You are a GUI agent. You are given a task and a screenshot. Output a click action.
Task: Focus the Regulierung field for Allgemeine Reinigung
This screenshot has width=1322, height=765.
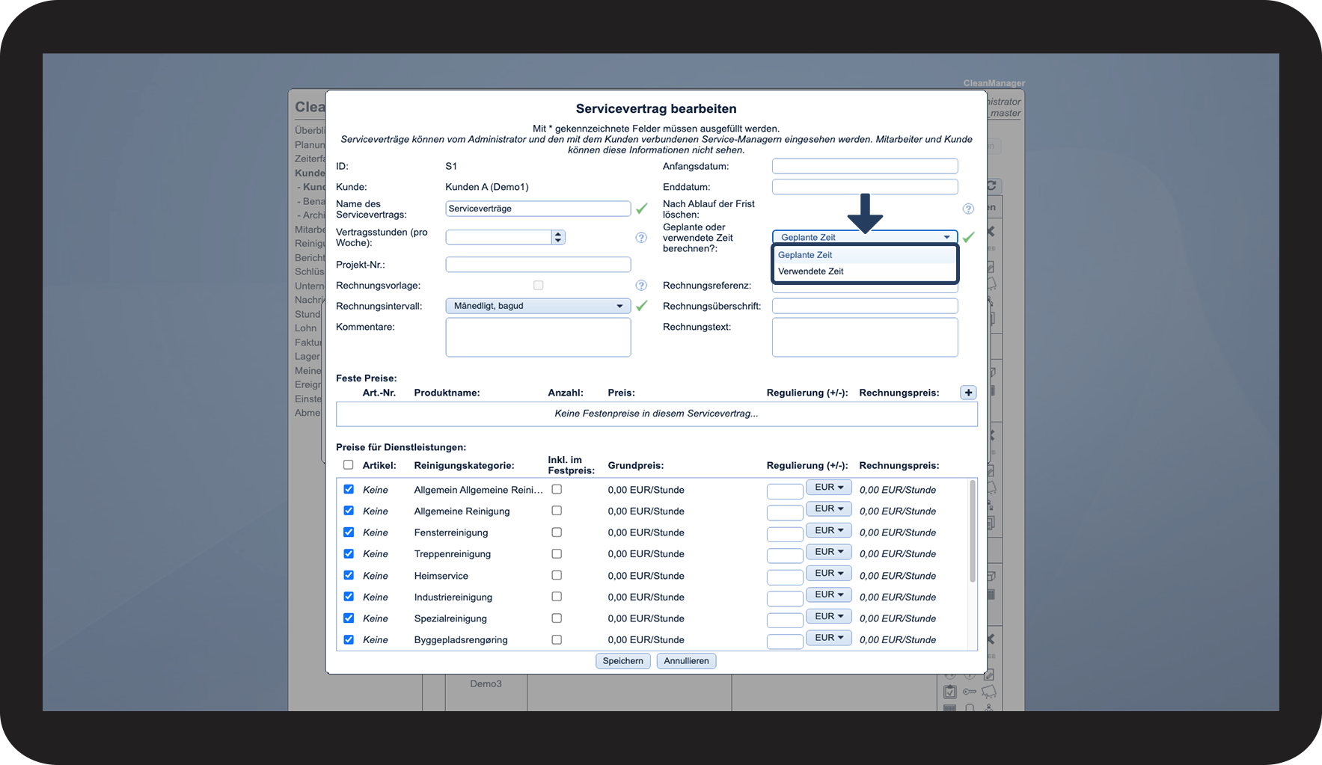point(785,512)
